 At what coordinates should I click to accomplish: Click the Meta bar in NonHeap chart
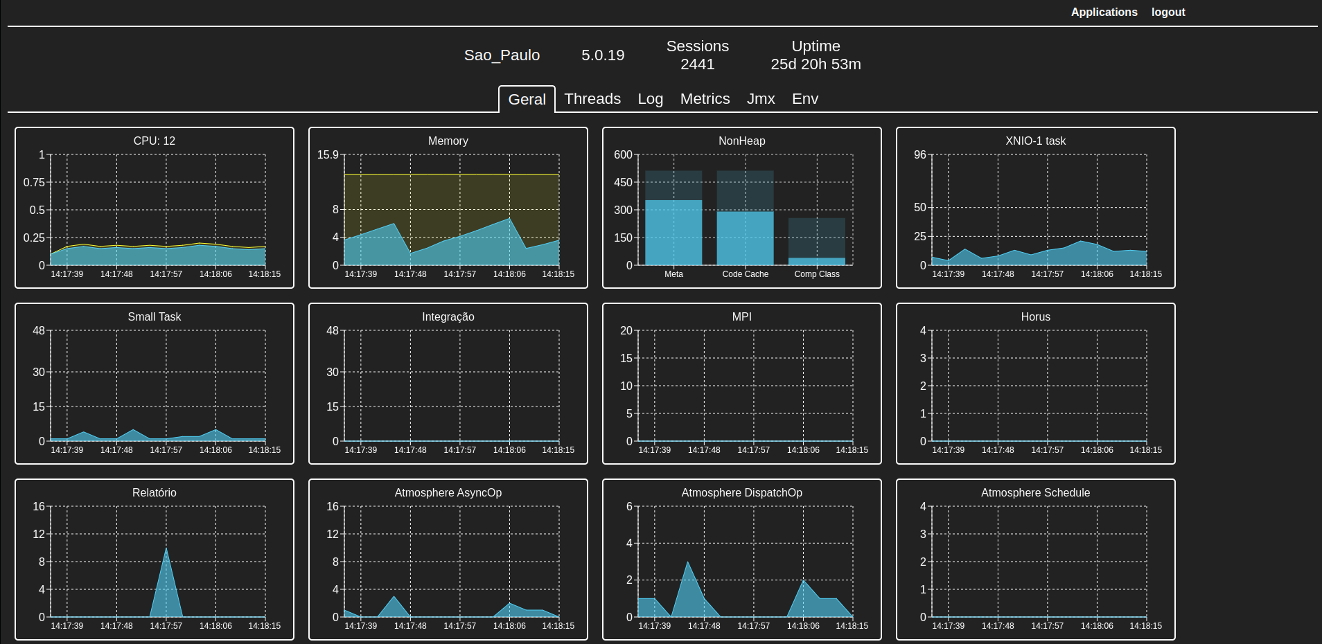pyautogui.click(x=673, y=232)
